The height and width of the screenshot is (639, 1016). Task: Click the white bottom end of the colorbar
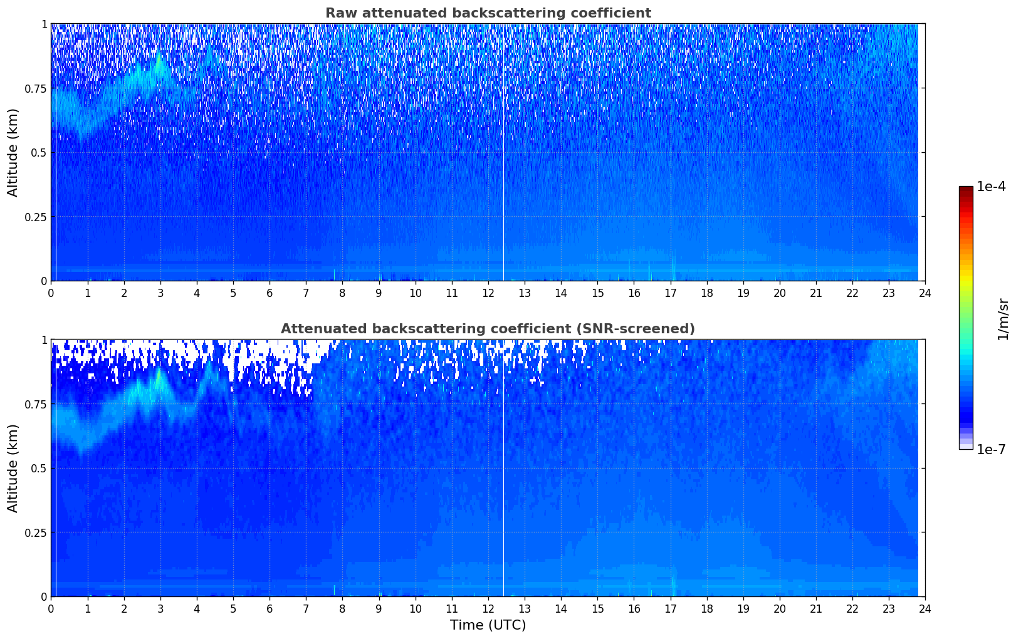966,447
